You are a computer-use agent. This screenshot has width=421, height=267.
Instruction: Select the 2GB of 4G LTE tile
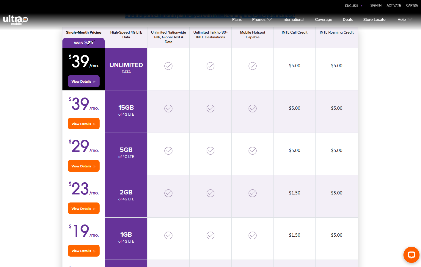click(126, 195)
